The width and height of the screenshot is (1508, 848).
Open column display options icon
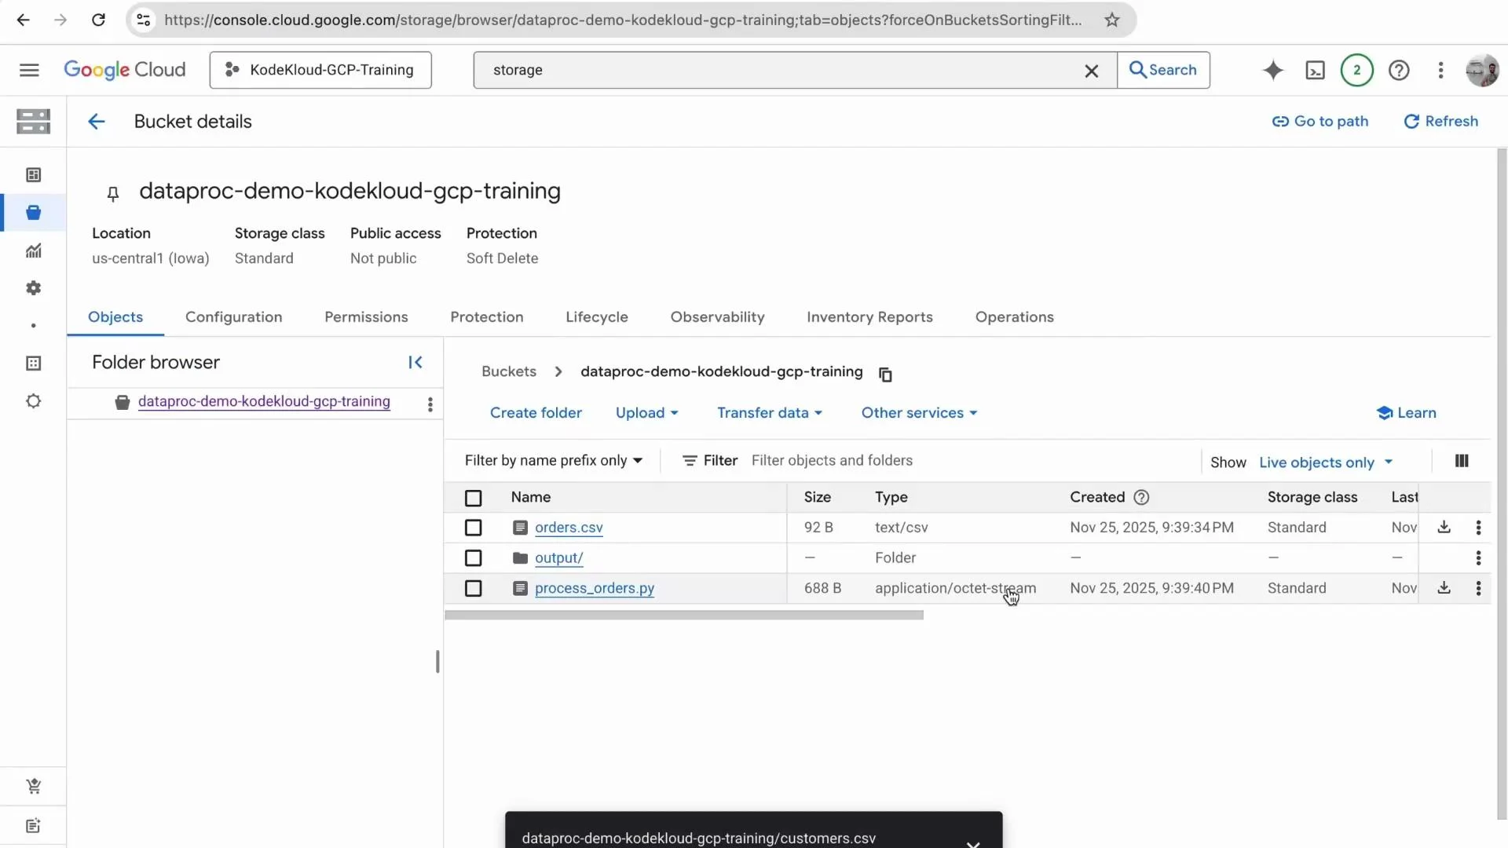click(x=1461, y=461)
